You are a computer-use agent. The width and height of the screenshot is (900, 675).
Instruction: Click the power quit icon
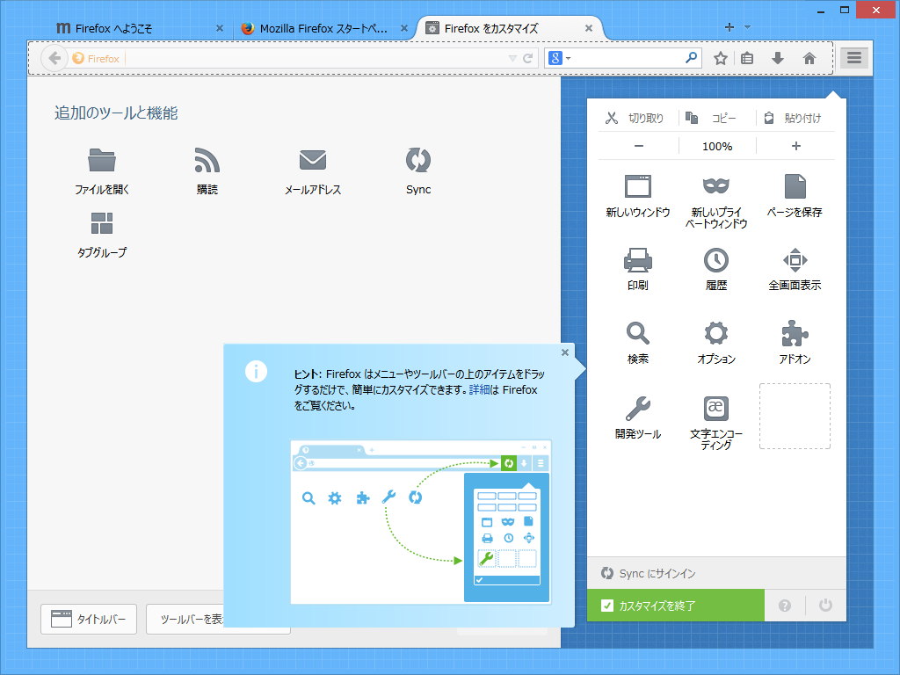click(825, 605)
